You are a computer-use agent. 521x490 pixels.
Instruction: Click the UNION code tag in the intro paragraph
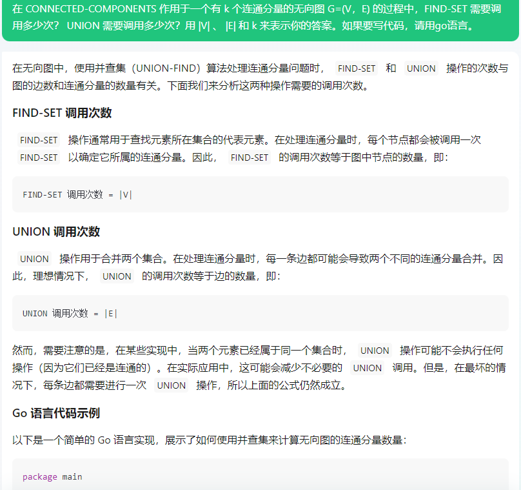click(421, 68)
